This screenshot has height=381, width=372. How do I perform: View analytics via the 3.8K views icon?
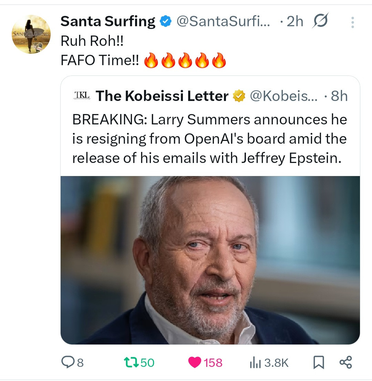[x=254, y=362]
